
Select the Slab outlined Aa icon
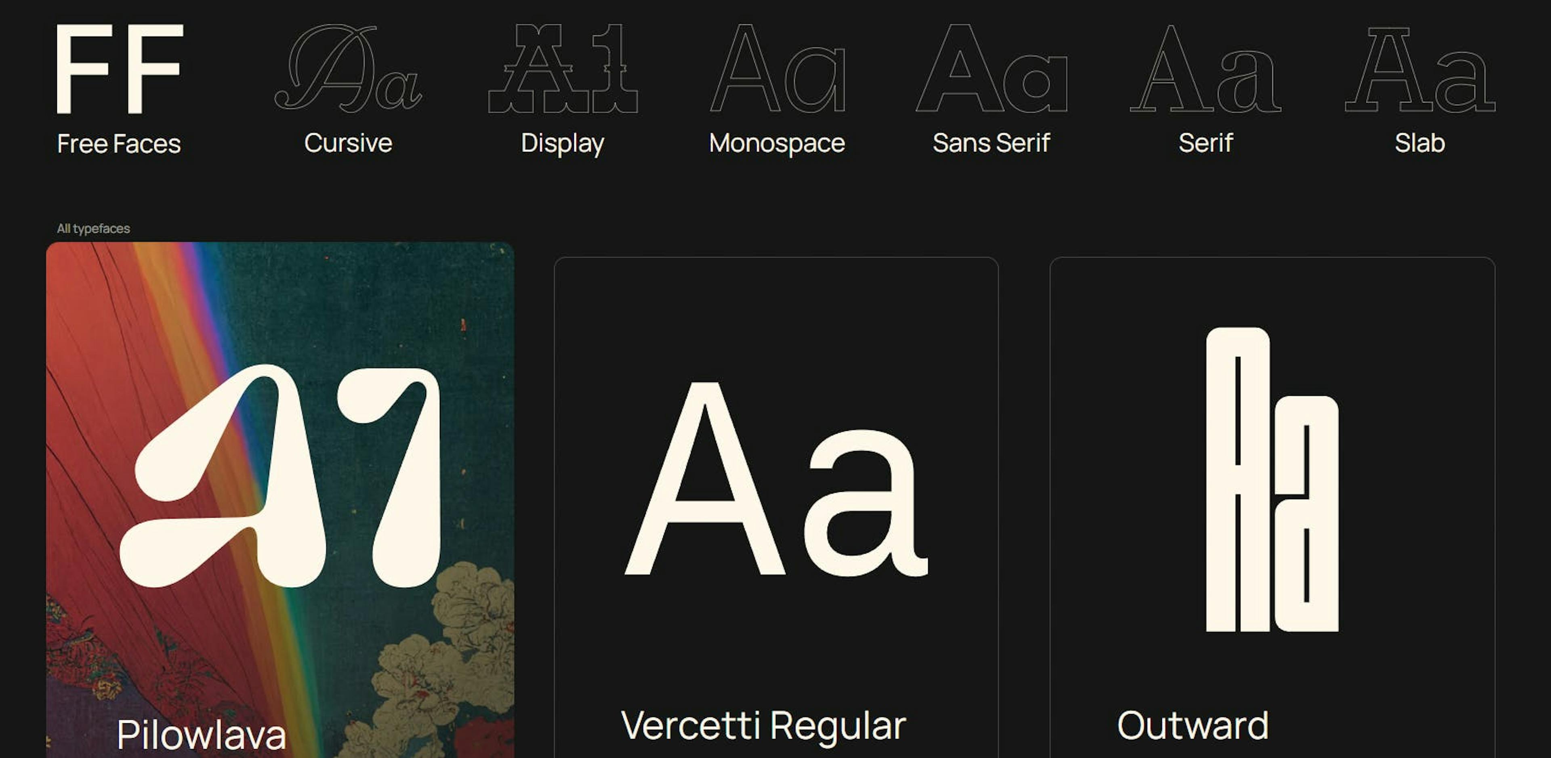pyautogui.click(x=1420, y=69)
